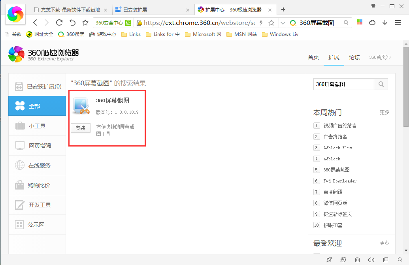Open a new tab with the plus button
This screenshot has width=409, height=265.
283,9
